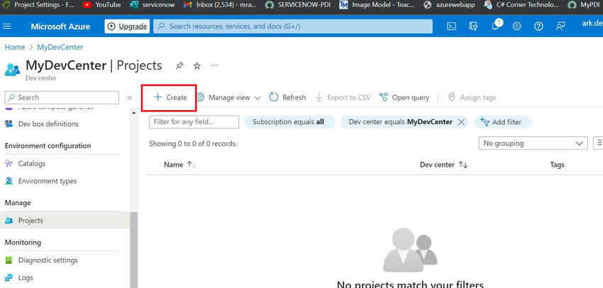Open MyDevCenter breadcrumb link

pyautogui.click(x=60, y=47)
